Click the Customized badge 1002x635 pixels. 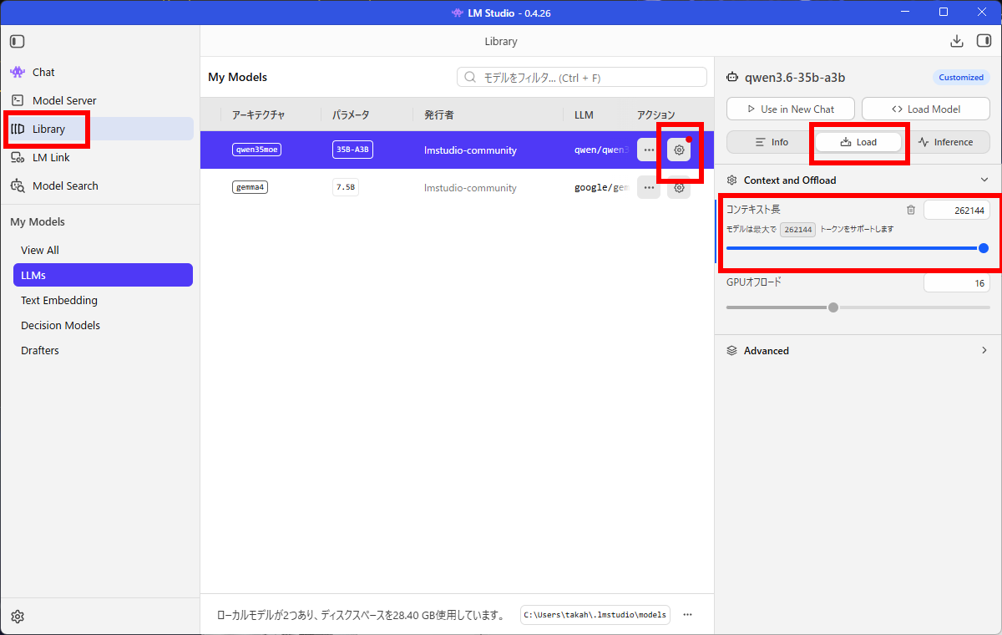pos(961,78)
